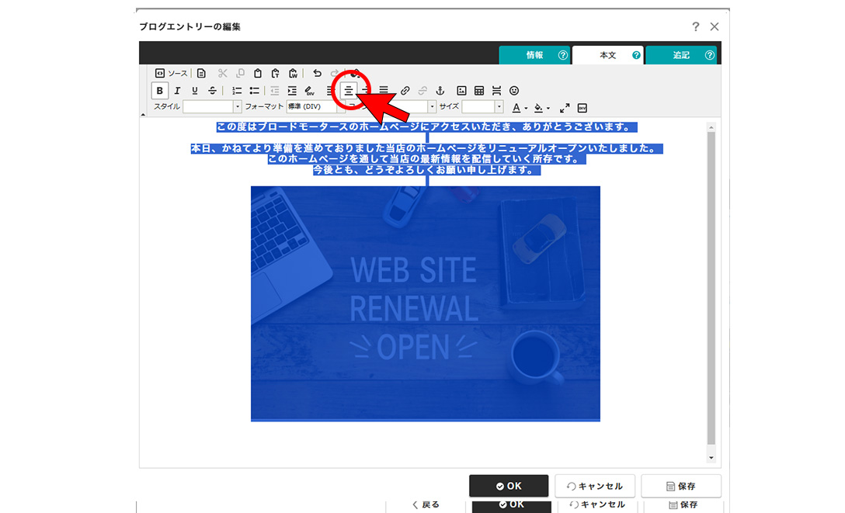
Task: Insert an image using the image icon
Action: (461, 91)
